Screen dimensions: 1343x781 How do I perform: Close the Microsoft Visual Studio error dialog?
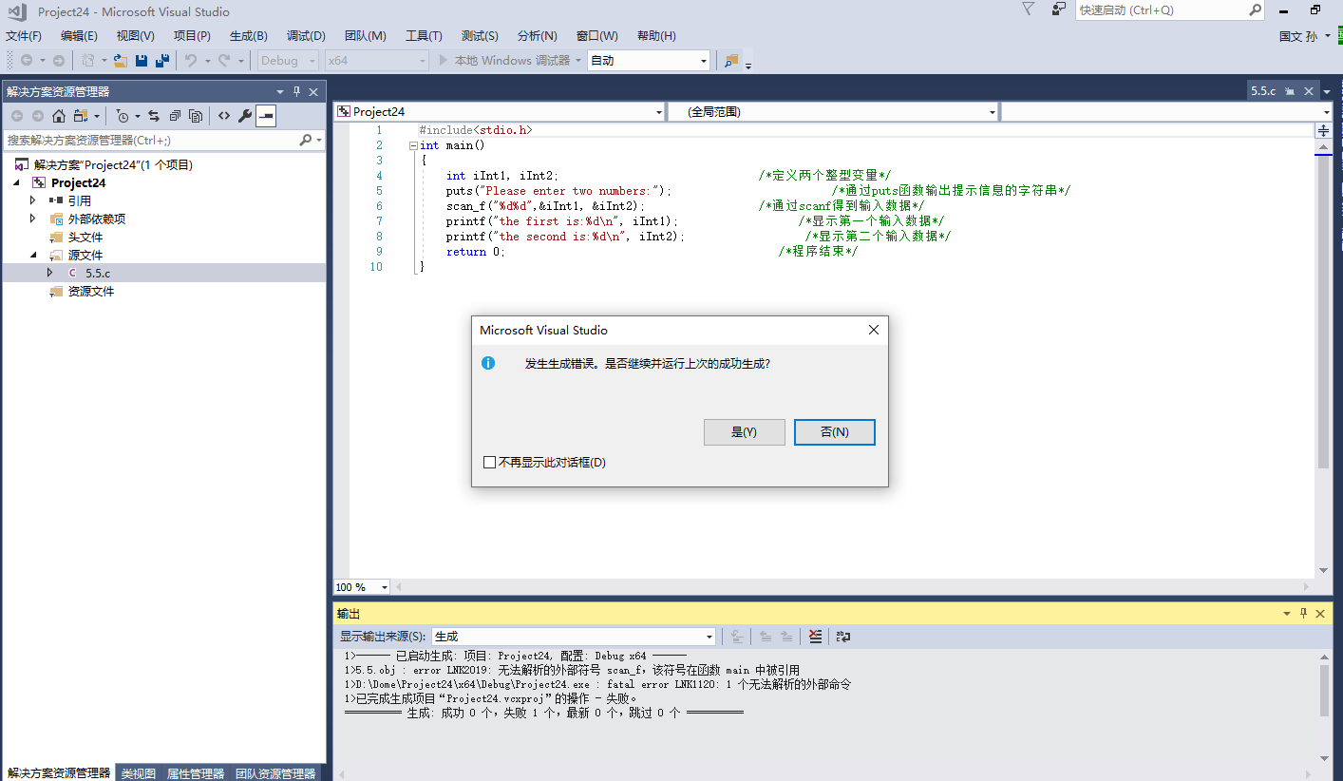click(x=874, y=330)
